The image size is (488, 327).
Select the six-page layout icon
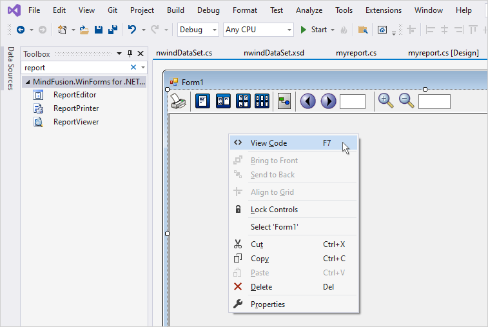262,101
